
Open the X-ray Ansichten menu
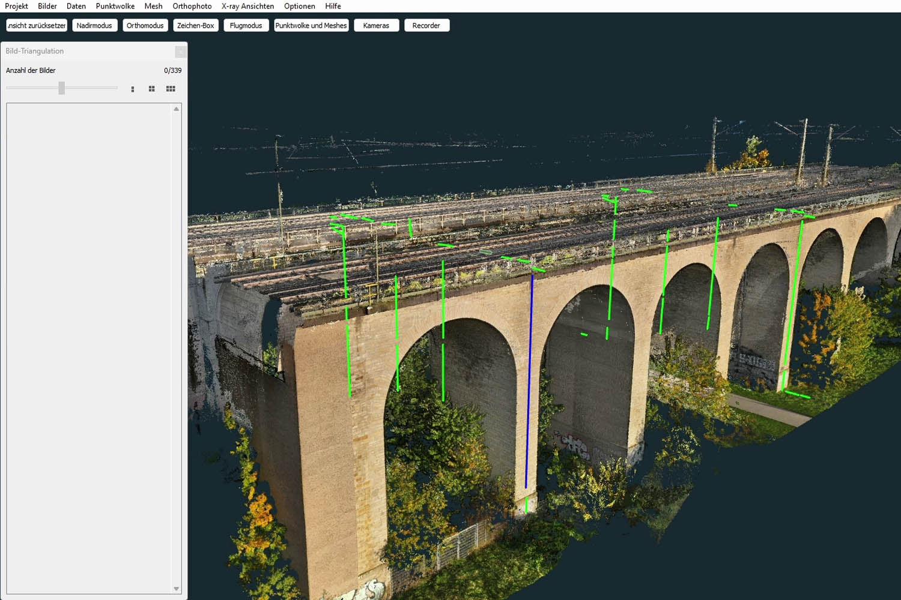coord(247,6)
